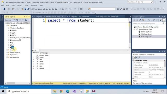Click the Collapse All icon in Solution Explorer
The image size is (167, 94).
(x=154, y=20)
